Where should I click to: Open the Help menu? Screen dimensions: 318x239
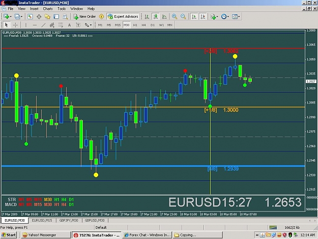coord(91,9)
